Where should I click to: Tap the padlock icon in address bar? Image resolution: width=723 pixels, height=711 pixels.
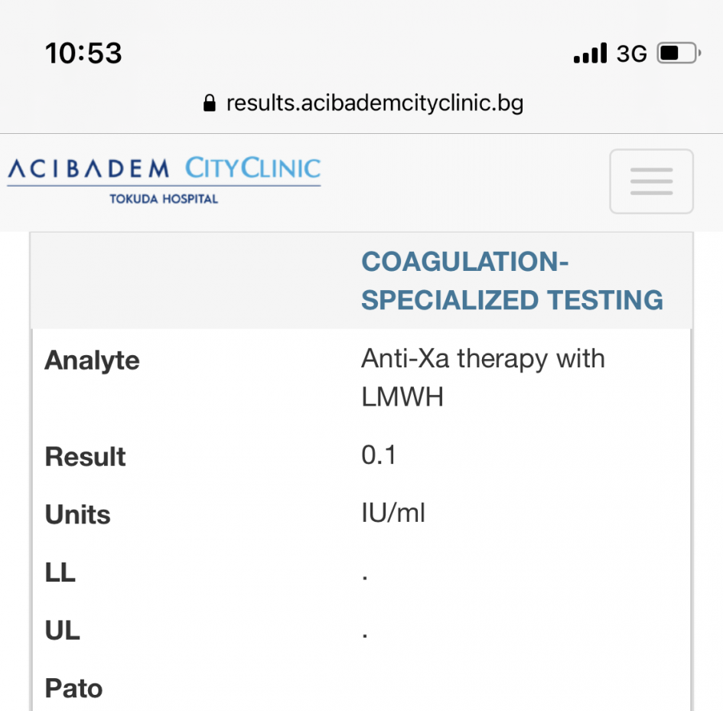click(x=210, y=103)
